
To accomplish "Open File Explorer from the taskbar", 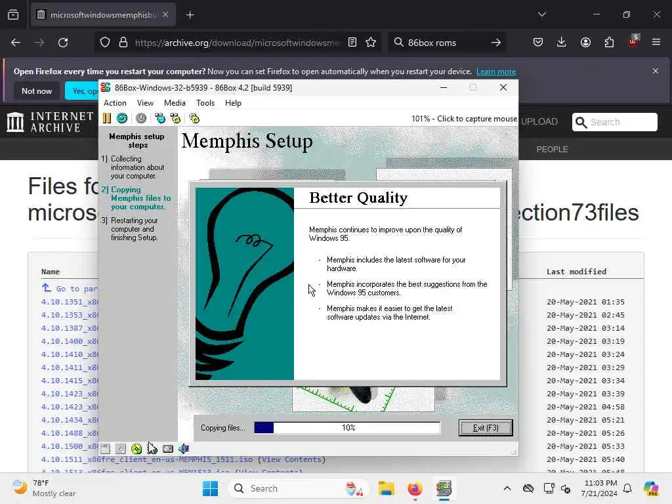I will [386, 488].
